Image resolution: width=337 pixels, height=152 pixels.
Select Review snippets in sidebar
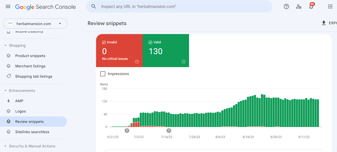point(34,122)
